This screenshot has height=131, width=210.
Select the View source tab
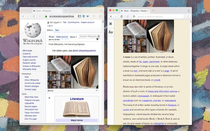[62, 37]
